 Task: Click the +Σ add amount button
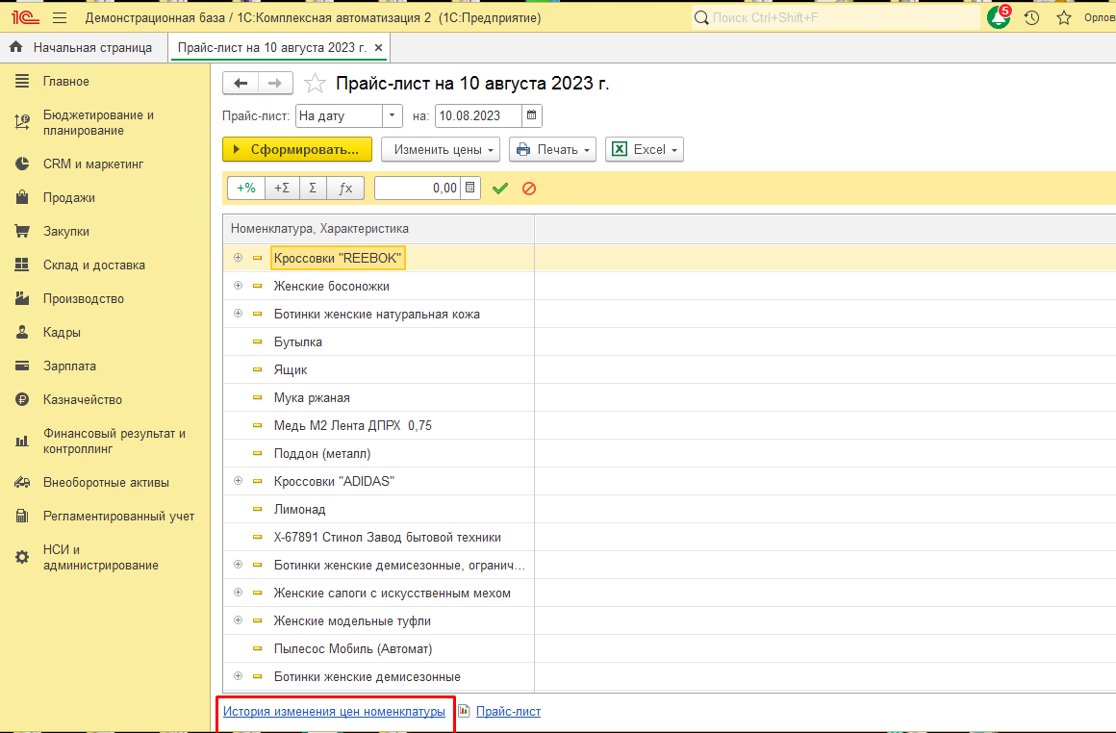pyautogui.click(x=282, y=188)
